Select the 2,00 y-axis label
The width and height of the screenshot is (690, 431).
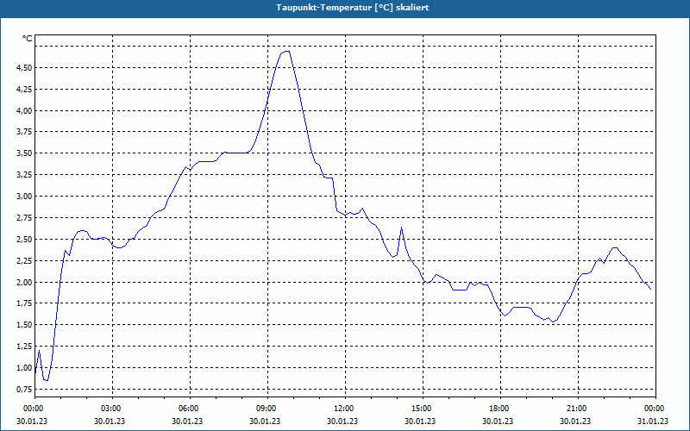click(25, 283)
